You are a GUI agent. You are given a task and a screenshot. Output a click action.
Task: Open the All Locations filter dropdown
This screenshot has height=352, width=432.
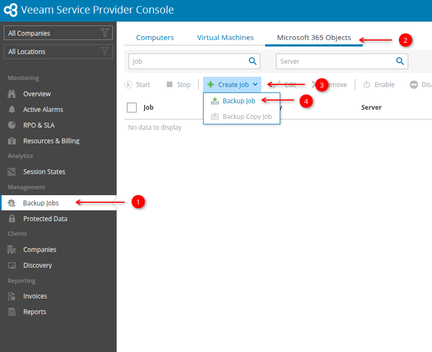tap(58, 52)
